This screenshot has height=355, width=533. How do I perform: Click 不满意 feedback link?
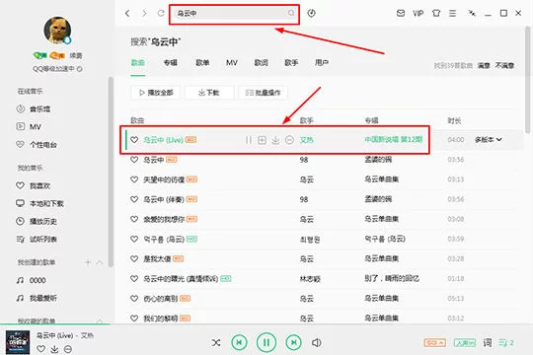tap(504, 65)
